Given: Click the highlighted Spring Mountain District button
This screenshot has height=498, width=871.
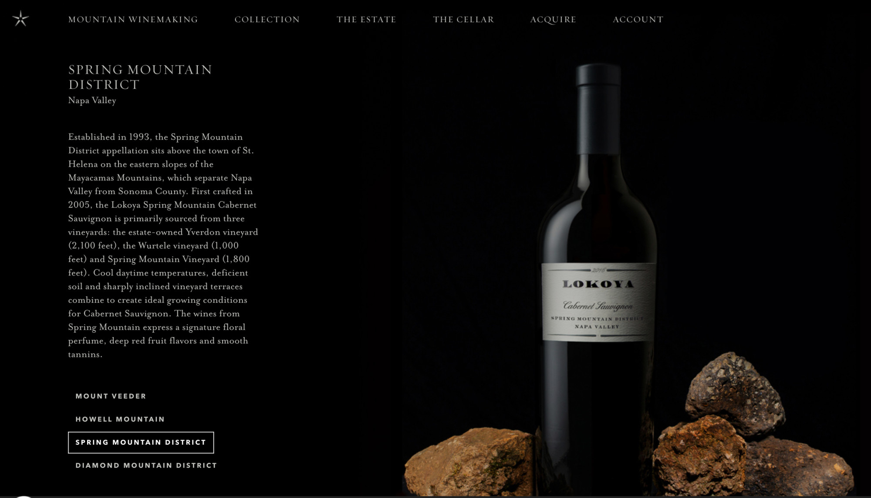Looking at the screenshot, I should (141, 442).
